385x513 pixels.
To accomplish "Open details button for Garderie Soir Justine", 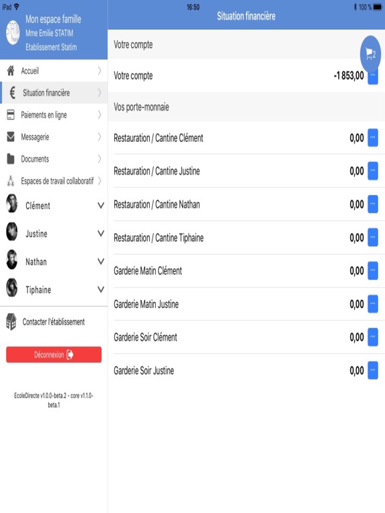I will click(x=372, y=370).
